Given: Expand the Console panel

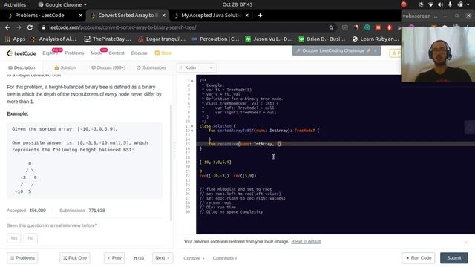Looking at the screenshot, I should [x=194, y=258].
